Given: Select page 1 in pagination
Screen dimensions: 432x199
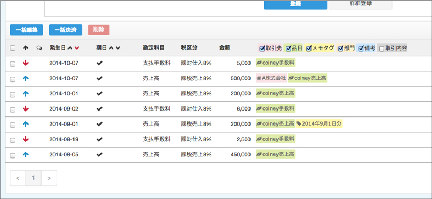Looking at the screenshot, I should [33, 178].
